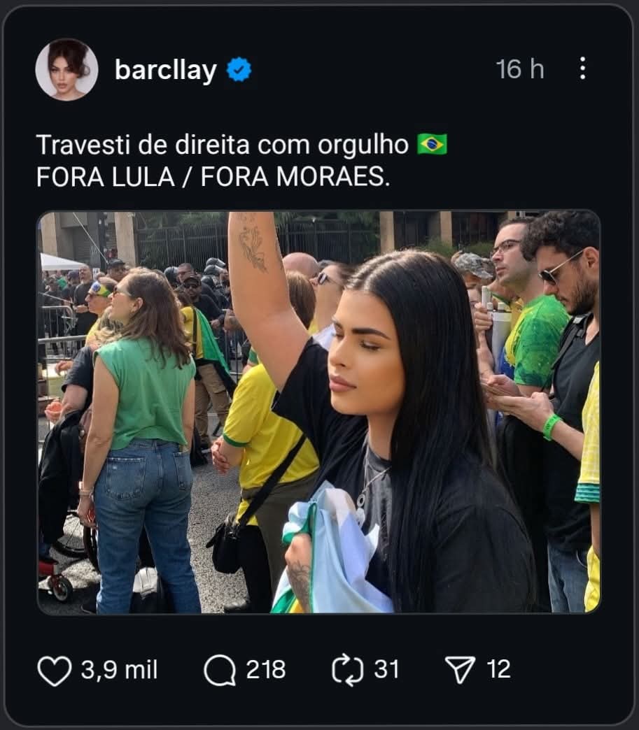Select the "Travesti de direita com orgulho" text
Viewport: 639px width, 730px height.
point(223,145)
